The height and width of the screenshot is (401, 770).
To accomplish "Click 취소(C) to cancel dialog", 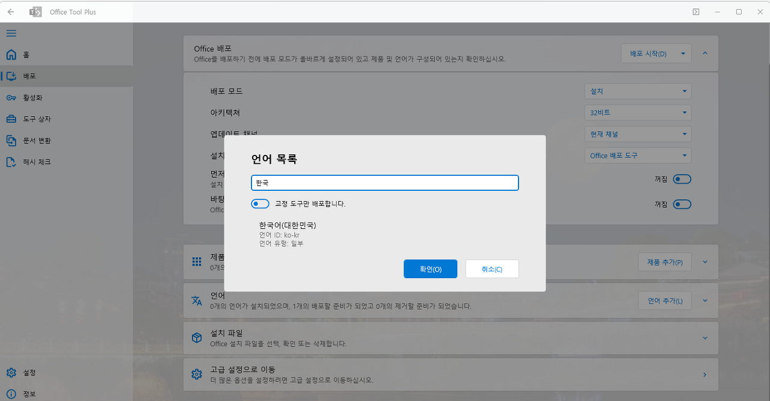I will click(x=492, y=269).
